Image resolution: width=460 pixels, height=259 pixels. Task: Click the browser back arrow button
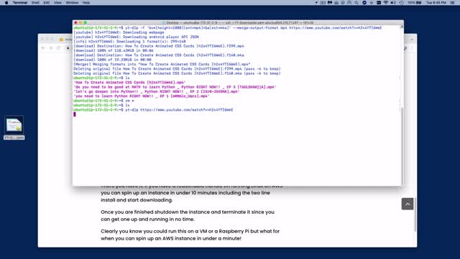click(43, 48)
